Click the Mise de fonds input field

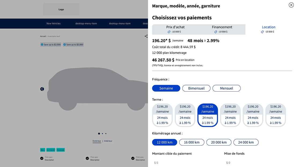click(257, 163)
